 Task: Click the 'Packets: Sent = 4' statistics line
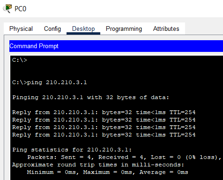[x=124, y=157]
